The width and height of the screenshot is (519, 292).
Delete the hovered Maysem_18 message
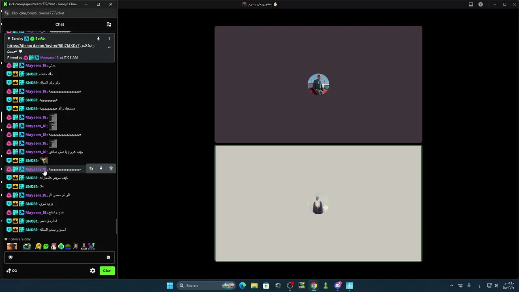tap(111, 169)
